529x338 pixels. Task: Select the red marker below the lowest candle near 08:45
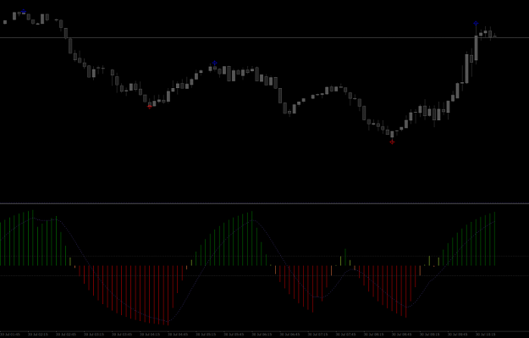392,142
